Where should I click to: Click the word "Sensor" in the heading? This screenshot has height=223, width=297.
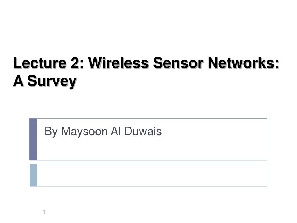tap(178, 63)
